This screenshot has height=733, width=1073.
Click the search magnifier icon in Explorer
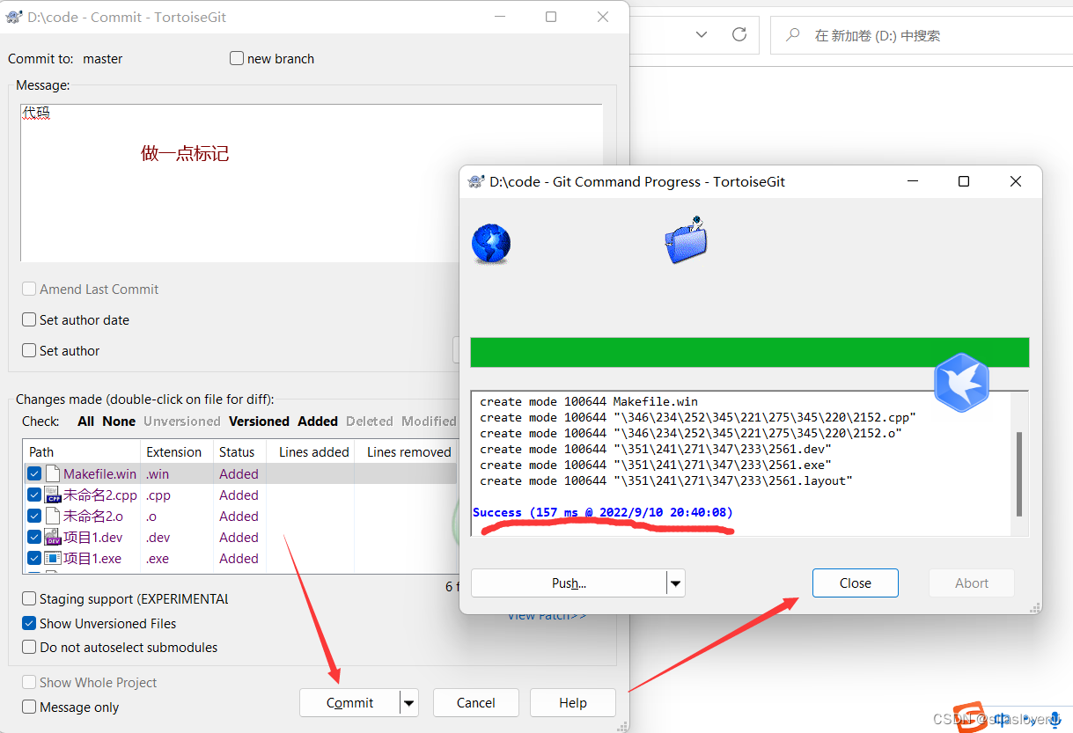(x=793, y=35)
